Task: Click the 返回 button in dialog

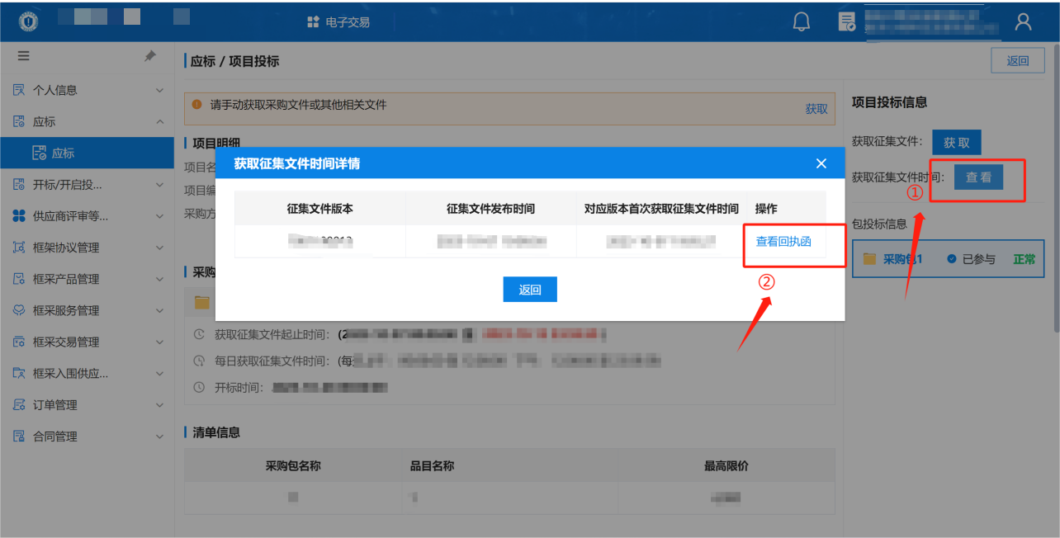Action: pos(530,290)
